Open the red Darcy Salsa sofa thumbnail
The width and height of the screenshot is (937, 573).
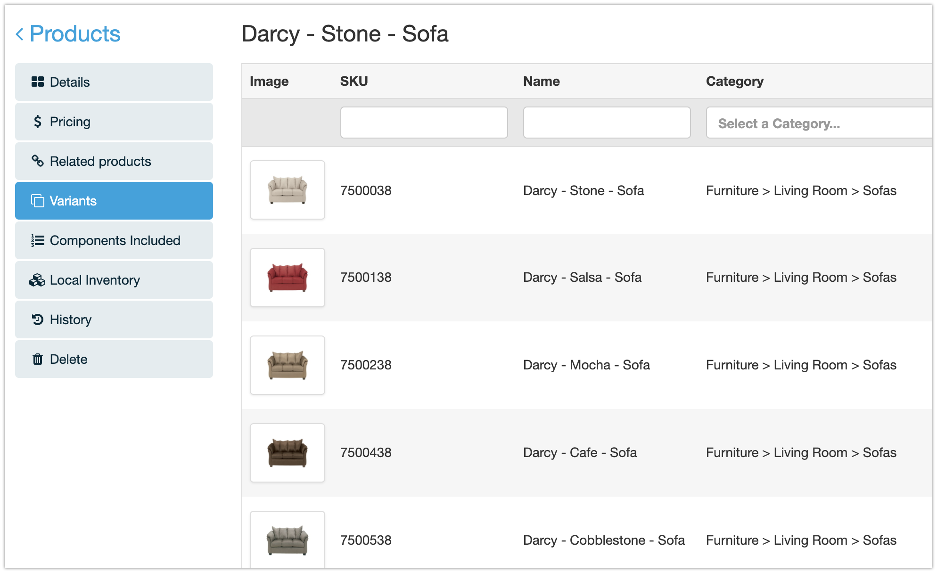[x=287, y=277]
